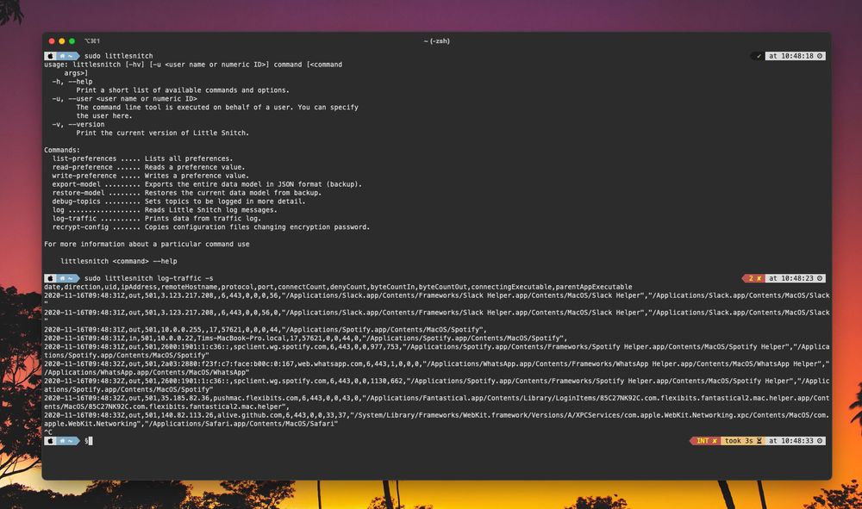Click the hourglass "took 3s" segment
The height and width of the screenshot is (509, 862).
[742, 441]
